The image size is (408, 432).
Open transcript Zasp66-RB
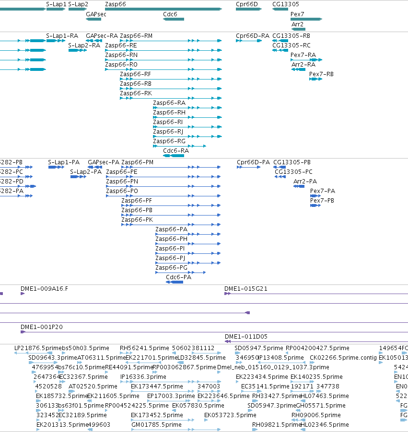pos(171,89)
